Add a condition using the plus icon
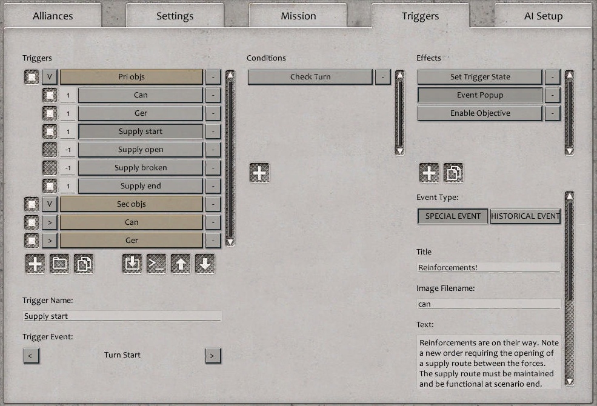 [x=259, y=173]
